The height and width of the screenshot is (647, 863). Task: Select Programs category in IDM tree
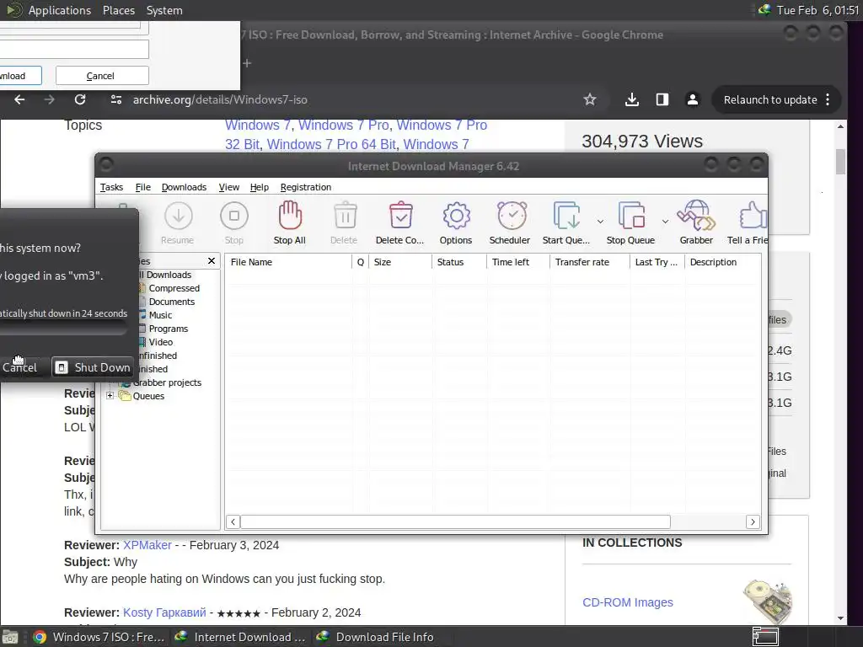click(169, 329)
